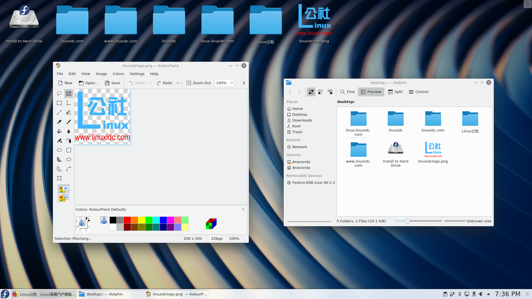
Task: Select the Brush tool in KolourPaint
Action: point(68,122)
